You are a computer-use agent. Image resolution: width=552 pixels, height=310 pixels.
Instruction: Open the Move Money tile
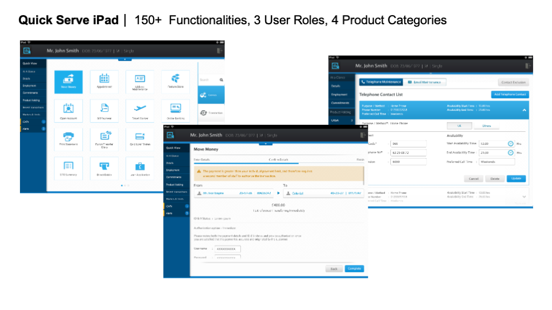pos(68,82)
